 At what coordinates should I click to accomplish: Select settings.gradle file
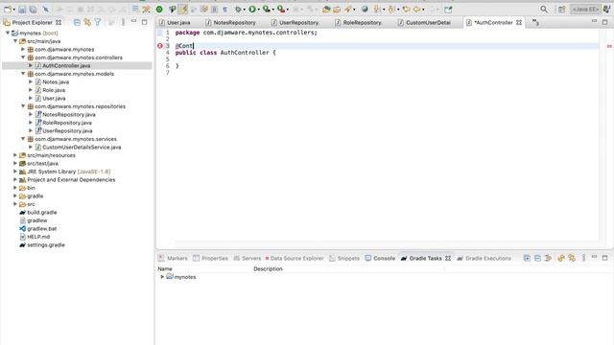tap(46, 245)
